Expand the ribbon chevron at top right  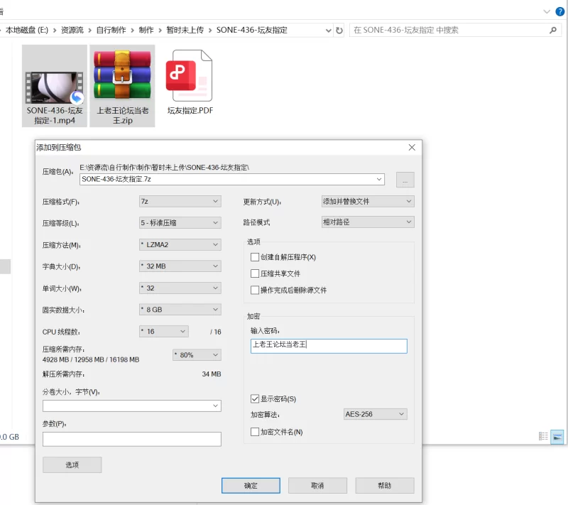[547, 11]
